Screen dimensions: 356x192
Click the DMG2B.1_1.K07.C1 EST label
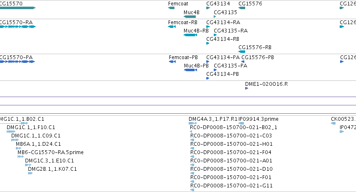pyautogui.click(x=52, y=169)
